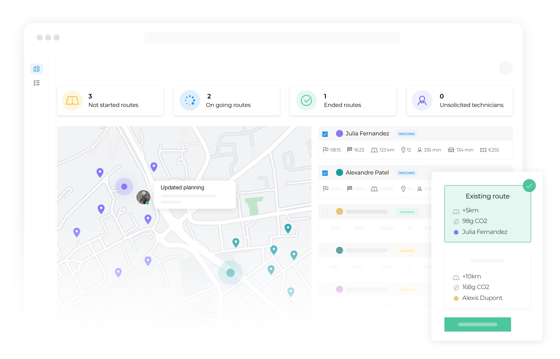Click the location pin icon showing 12 stops
The width and height of the screenshot is (560, 359).
(x=403, y=150)
